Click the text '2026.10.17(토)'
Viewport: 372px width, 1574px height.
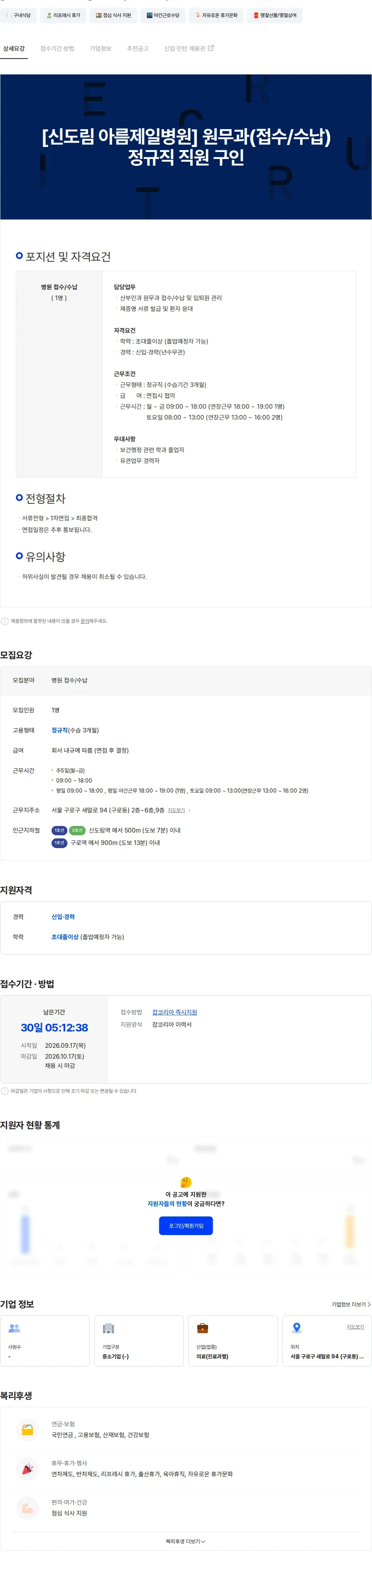point(65,1056)
